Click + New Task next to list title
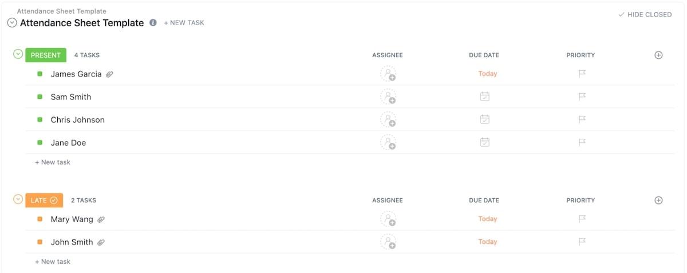This screenshot has width=687, height=273. (184, 23)
